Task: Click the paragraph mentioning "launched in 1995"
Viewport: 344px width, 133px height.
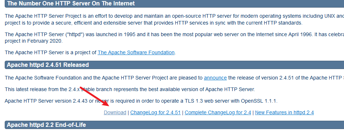Action: click(175, 38)
